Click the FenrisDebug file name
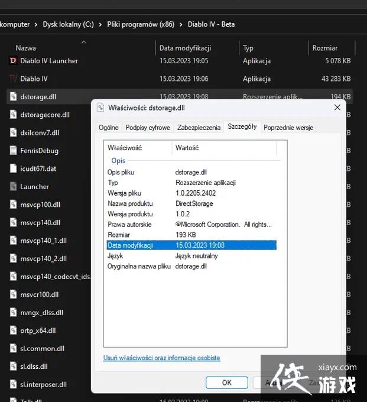 [39, 151]
